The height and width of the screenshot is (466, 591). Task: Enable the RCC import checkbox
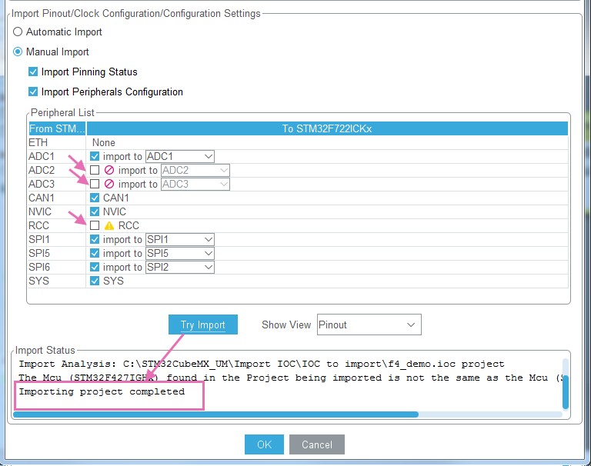pyautogui.click(x=95, y=225)
